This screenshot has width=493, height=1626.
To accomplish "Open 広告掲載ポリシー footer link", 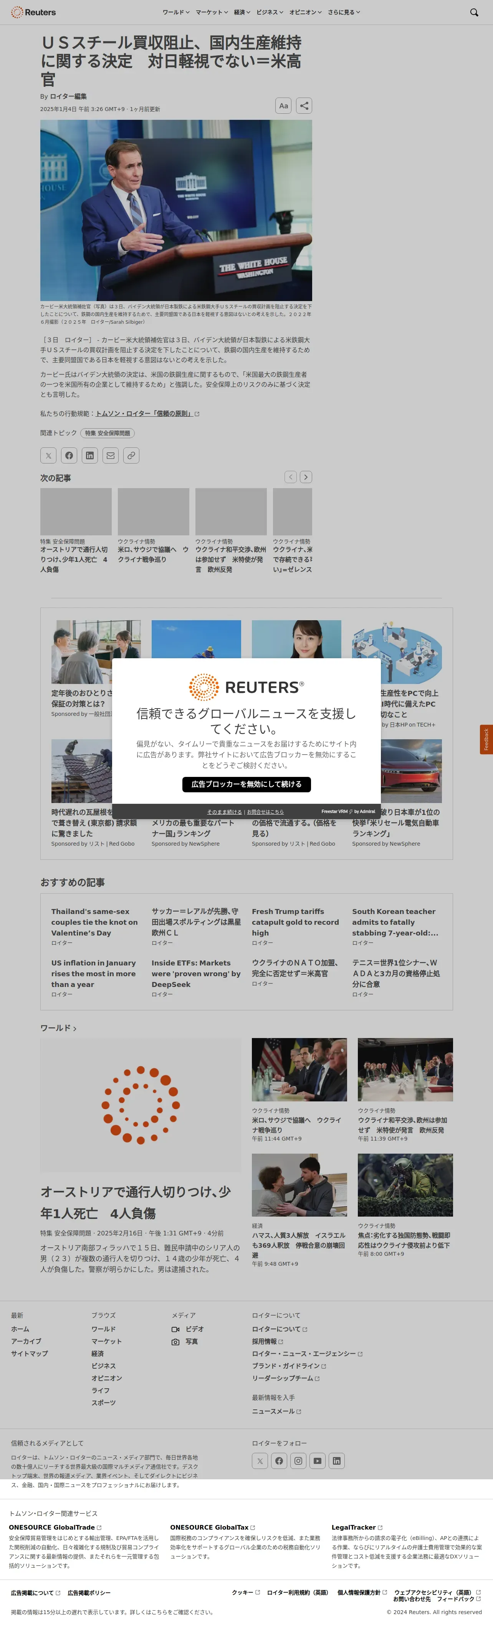I will pos(89,1593).
